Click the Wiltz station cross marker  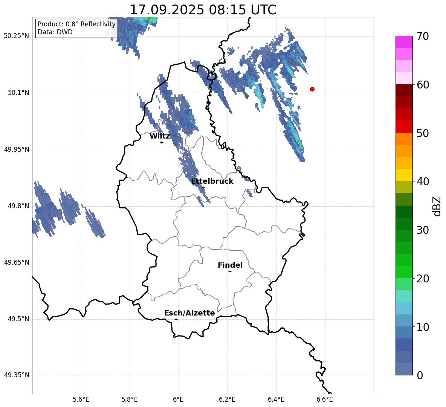pyautogui.click(x=162, y=142)
